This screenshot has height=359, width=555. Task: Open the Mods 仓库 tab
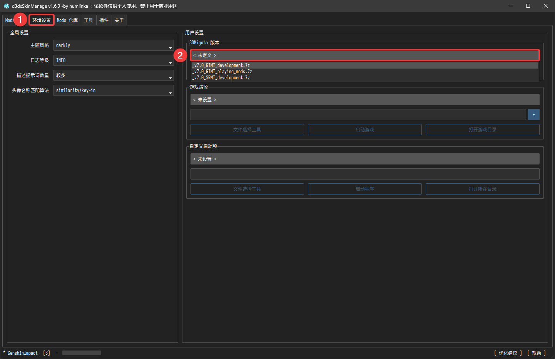(67, 20)
